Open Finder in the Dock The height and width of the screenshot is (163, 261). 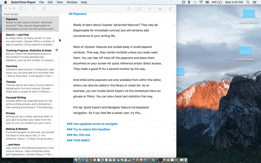pos(75,160)
